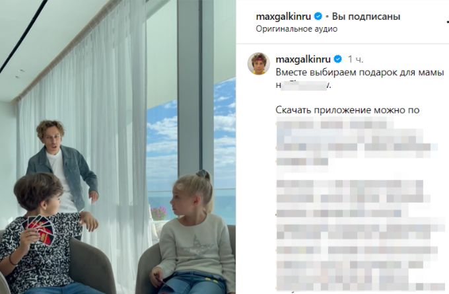Click the '1 ч.' post timestamp
This screenshot has height=294, width=449.
[x=355, y=59]
